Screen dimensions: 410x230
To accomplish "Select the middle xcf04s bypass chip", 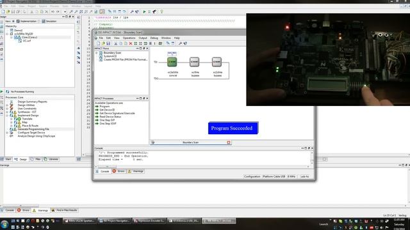I will pyautogui.click(x=194, y=62).
